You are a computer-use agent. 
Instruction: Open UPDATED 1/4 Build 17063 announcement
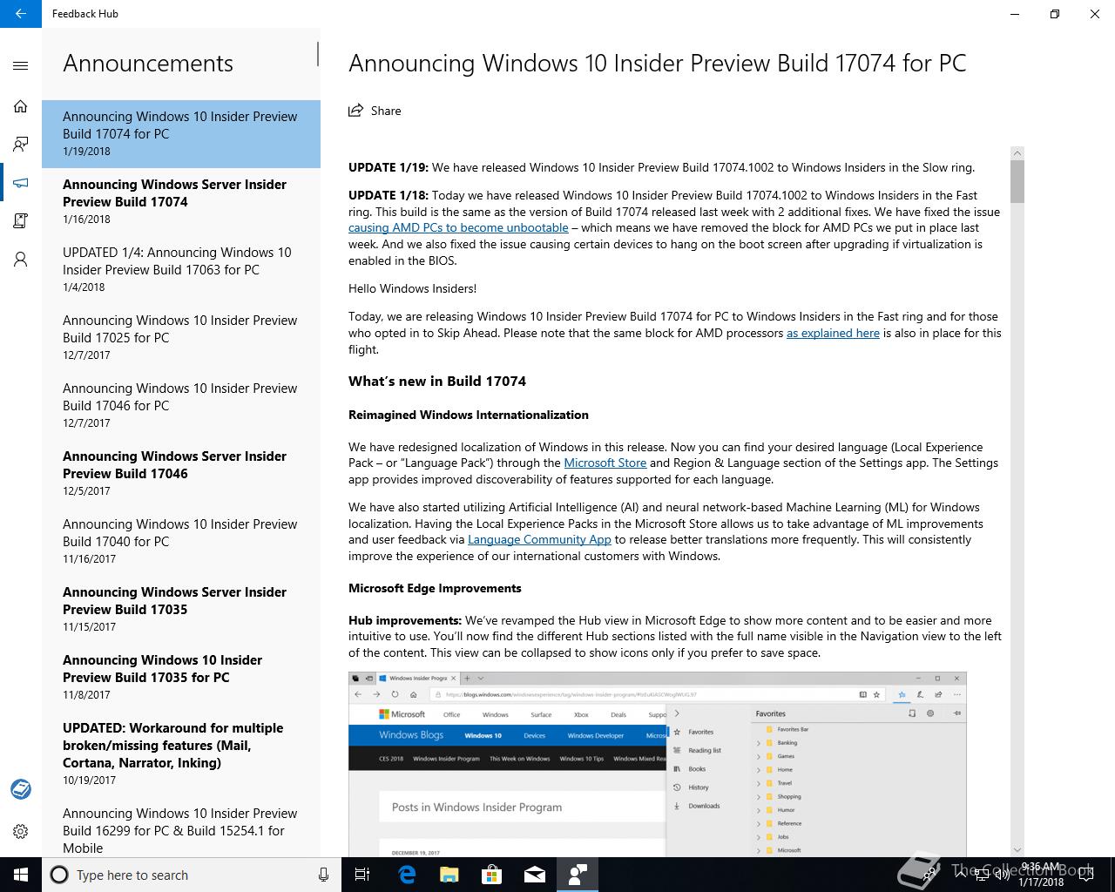click(181, 269)
